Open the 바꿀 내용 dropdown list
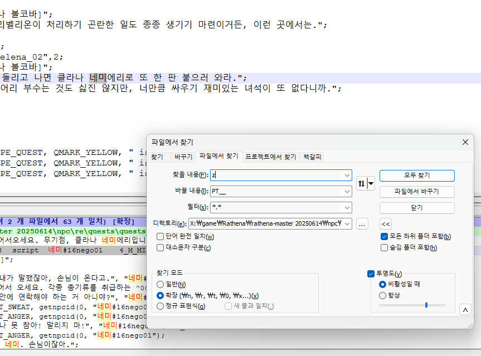 (x=347, y=192)
